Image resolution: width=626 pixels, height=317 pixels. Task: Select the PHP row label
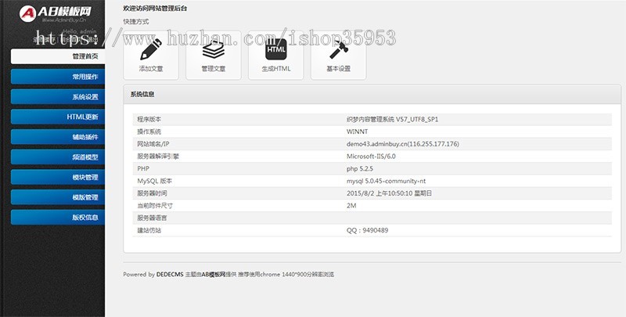143,169
